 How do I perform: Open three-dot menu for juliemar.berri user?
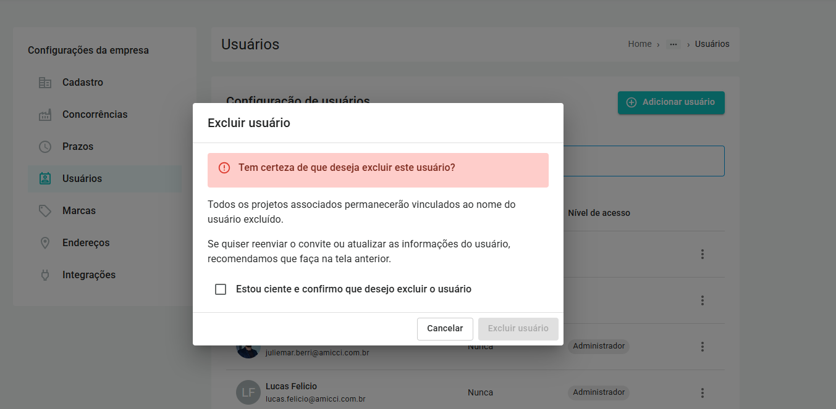pos(702,347)
